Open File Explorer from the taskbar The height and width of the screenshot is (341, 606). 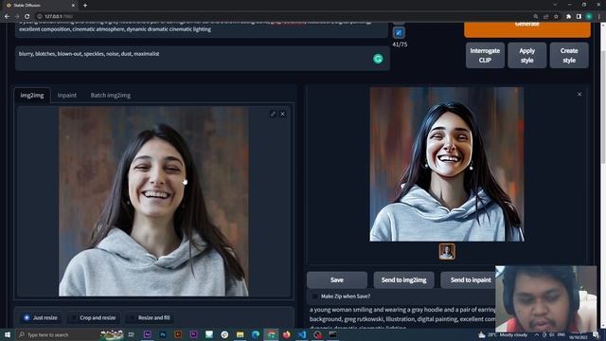pyautogui.click(x=240, y=334)
